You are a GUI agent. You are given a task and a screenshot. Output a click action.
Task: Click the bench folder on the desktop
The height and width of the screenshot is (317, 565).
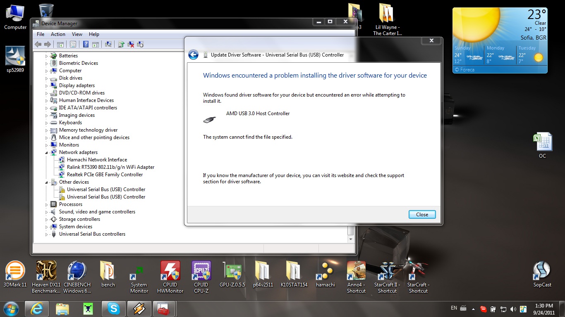click(x=108, y=274)
